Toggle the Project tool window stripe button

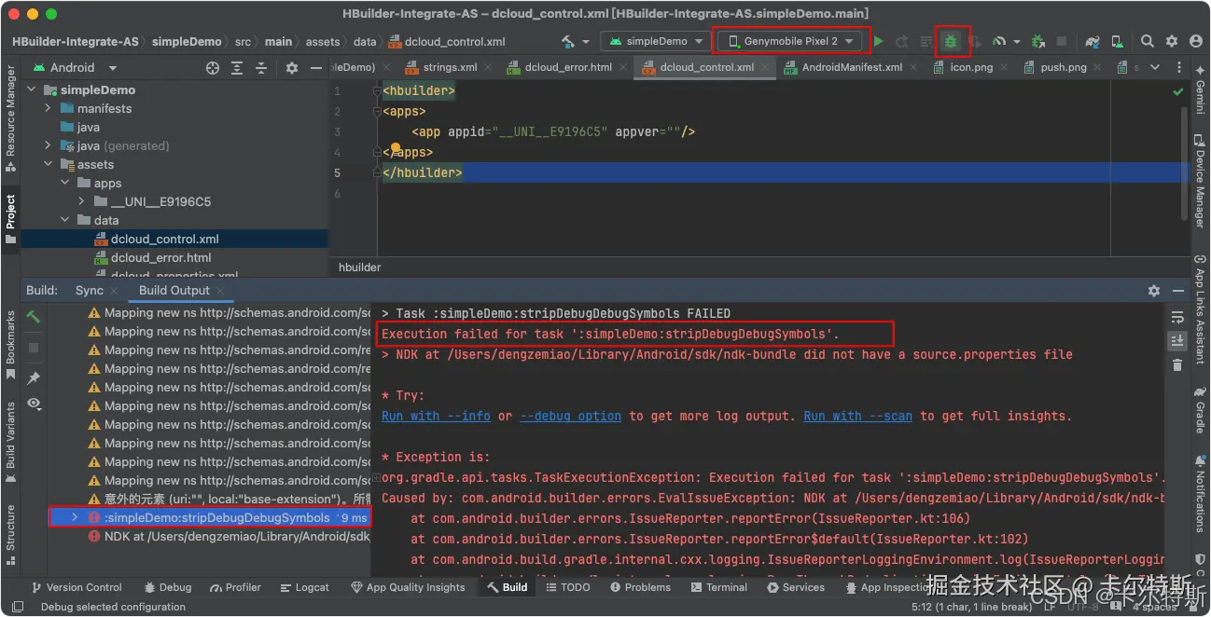10,220
